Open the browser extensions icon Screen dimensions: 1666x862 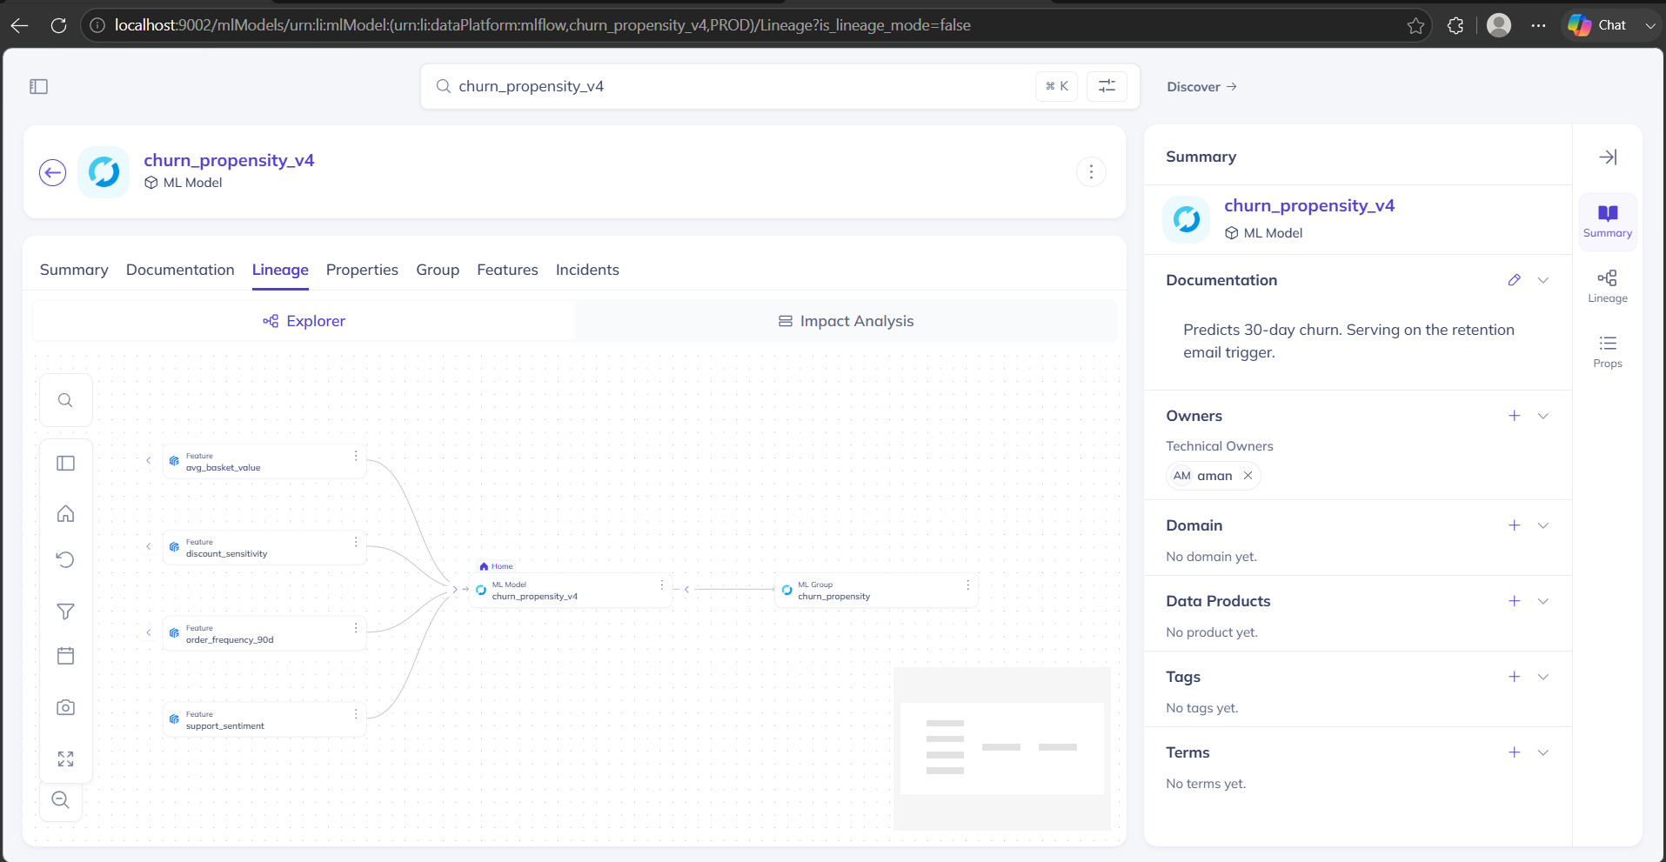coord(1455,25)
